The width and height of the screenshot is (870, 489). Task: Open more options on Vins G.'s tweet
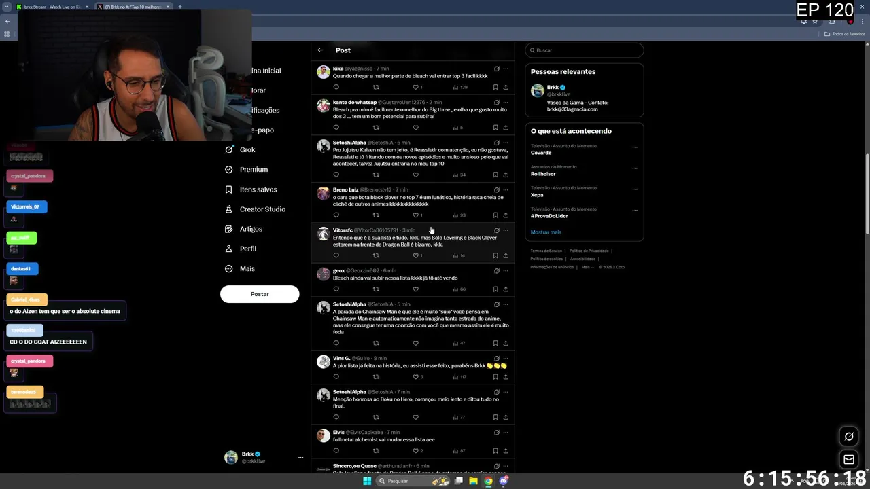pos(506,359)
